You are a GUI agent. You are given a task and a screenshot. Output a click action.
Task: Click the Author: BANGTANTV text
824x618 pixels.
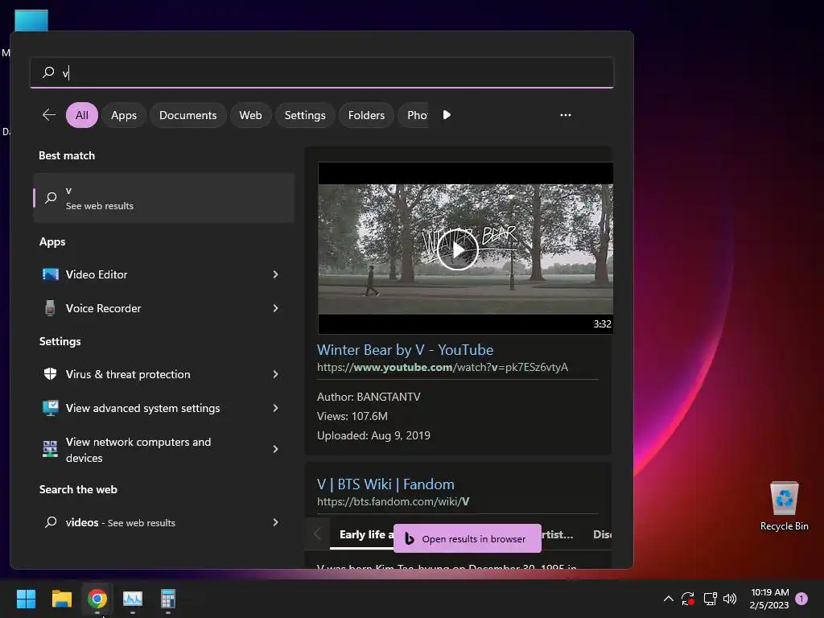pyautogui.click(x=369, y=397)
